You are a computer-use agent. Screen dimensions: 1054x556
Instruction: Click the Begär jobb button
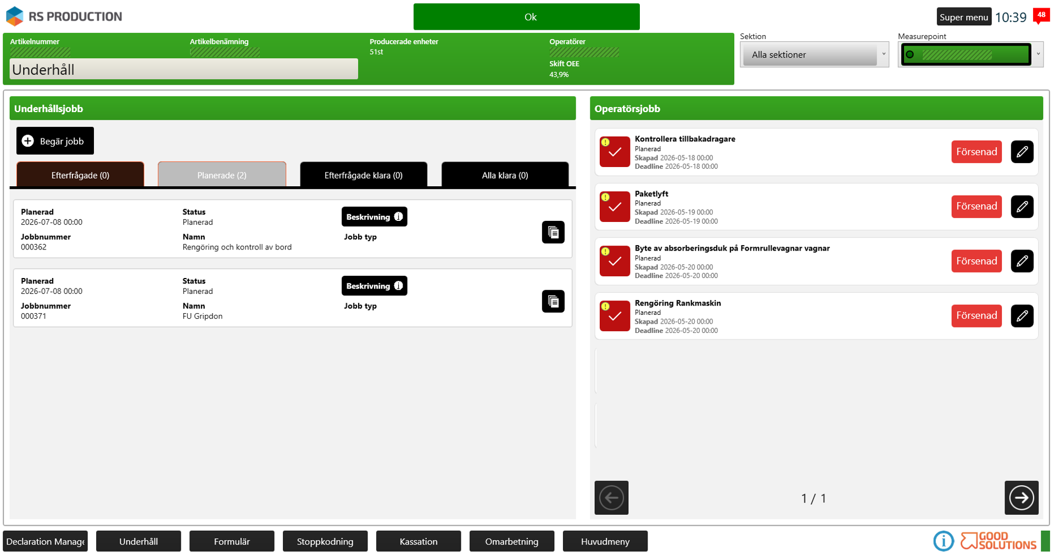click(55, 141)
